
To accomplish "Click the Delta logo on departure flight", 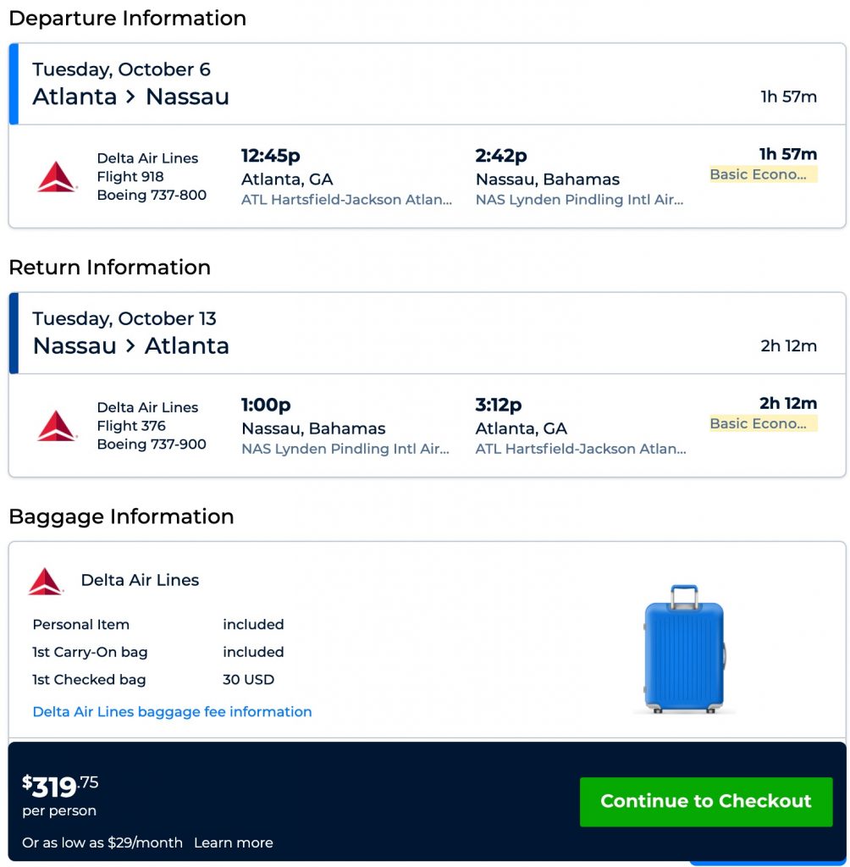I will click(x=57, y=176).
